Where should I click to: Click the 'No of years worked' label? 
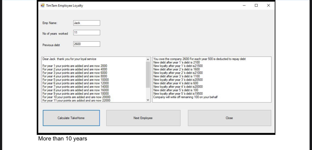[55, 34]
